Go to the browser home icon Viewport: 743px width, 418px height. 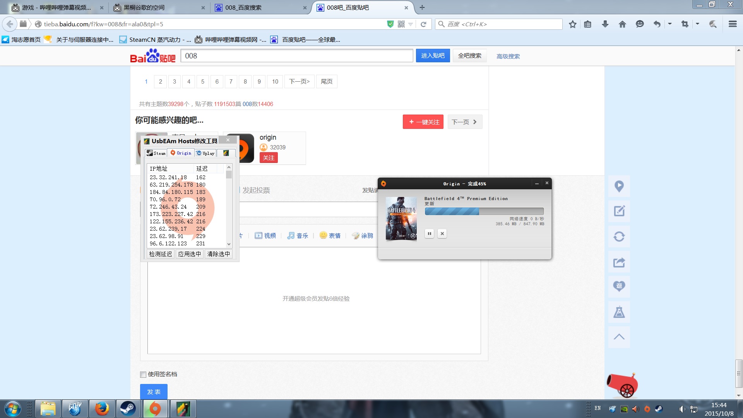click(x=622, y=24)
